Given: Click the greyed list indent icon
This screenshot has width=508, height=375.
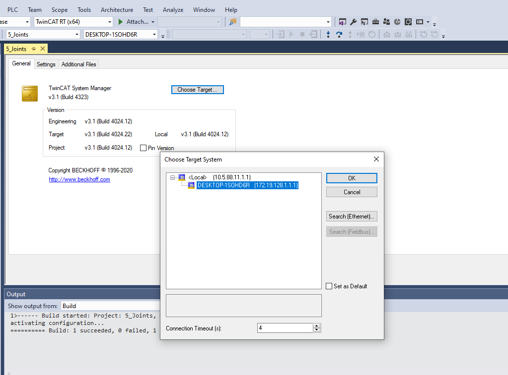Looking at the screenshot, I should (361, 34).
